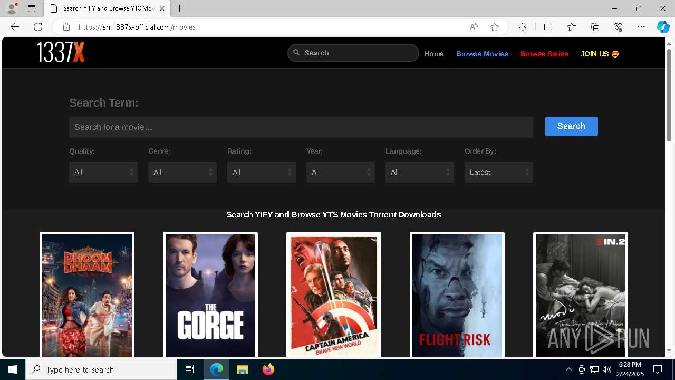Open Task View on the taskbar
The image size is (675, 380).
190,369
